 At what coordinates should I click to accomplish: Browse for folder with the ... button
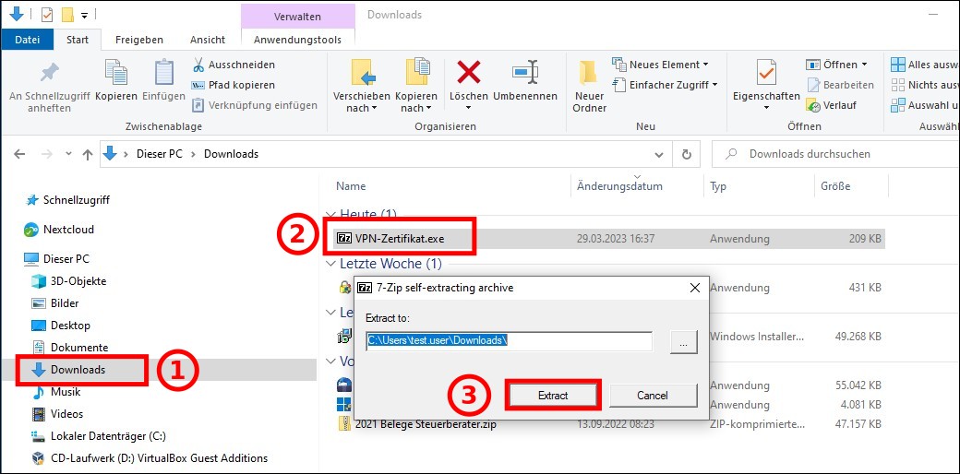tap(683, 341)
